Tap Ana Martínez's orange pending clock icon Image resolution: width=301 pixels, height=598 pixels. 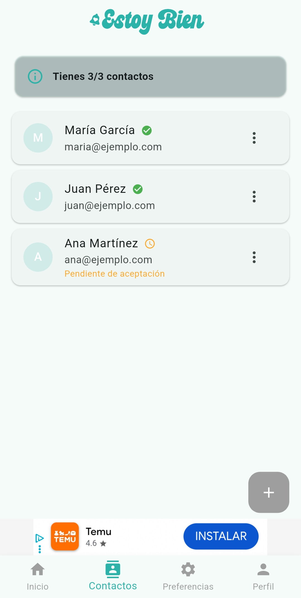click(150, 244)
